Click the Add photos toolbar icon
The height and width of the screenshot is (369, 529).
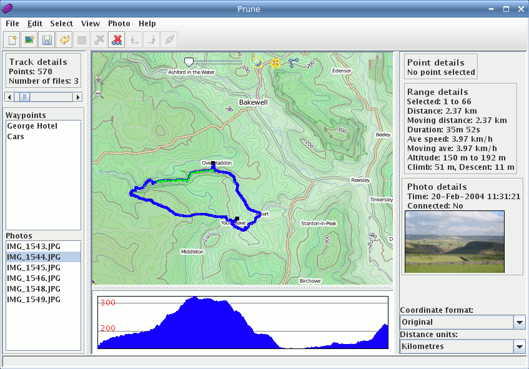coord(29,41)
